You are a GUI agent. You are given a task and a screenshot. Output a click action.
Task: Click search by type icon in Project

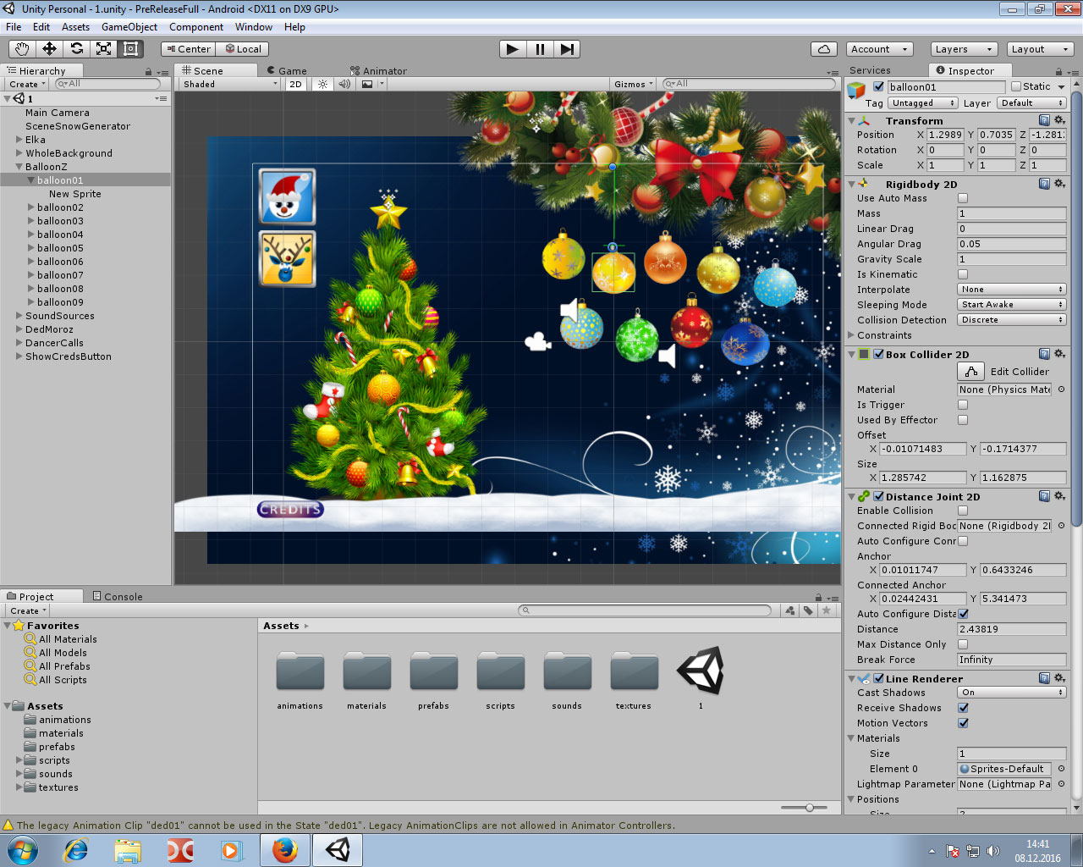(x=790, y=610)
